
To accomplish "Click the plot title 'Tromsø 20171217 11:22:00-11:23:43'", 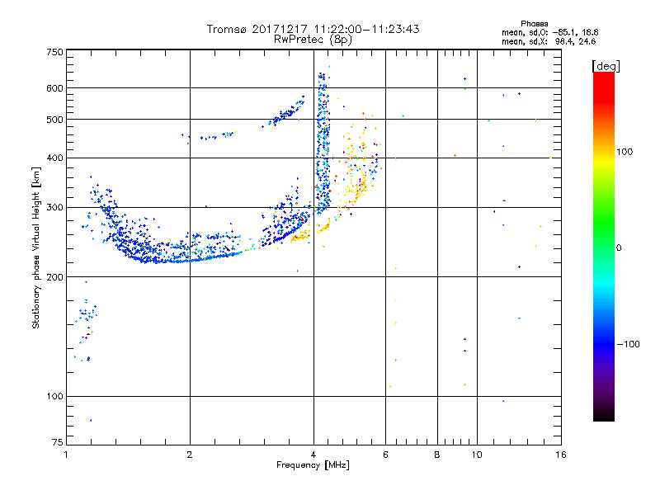I will coord(313,29).
